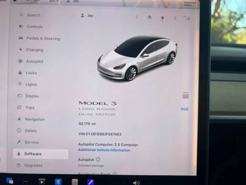Tap the 92,179 mi odometer reading
This screenshot has width=246, height=185.
87,124
